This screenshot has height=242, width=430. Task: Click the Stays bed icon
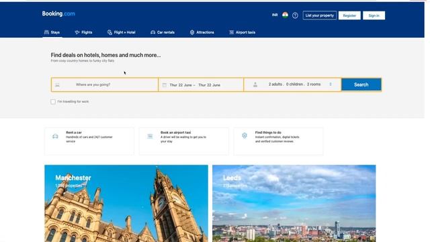(x=46, y=32)
